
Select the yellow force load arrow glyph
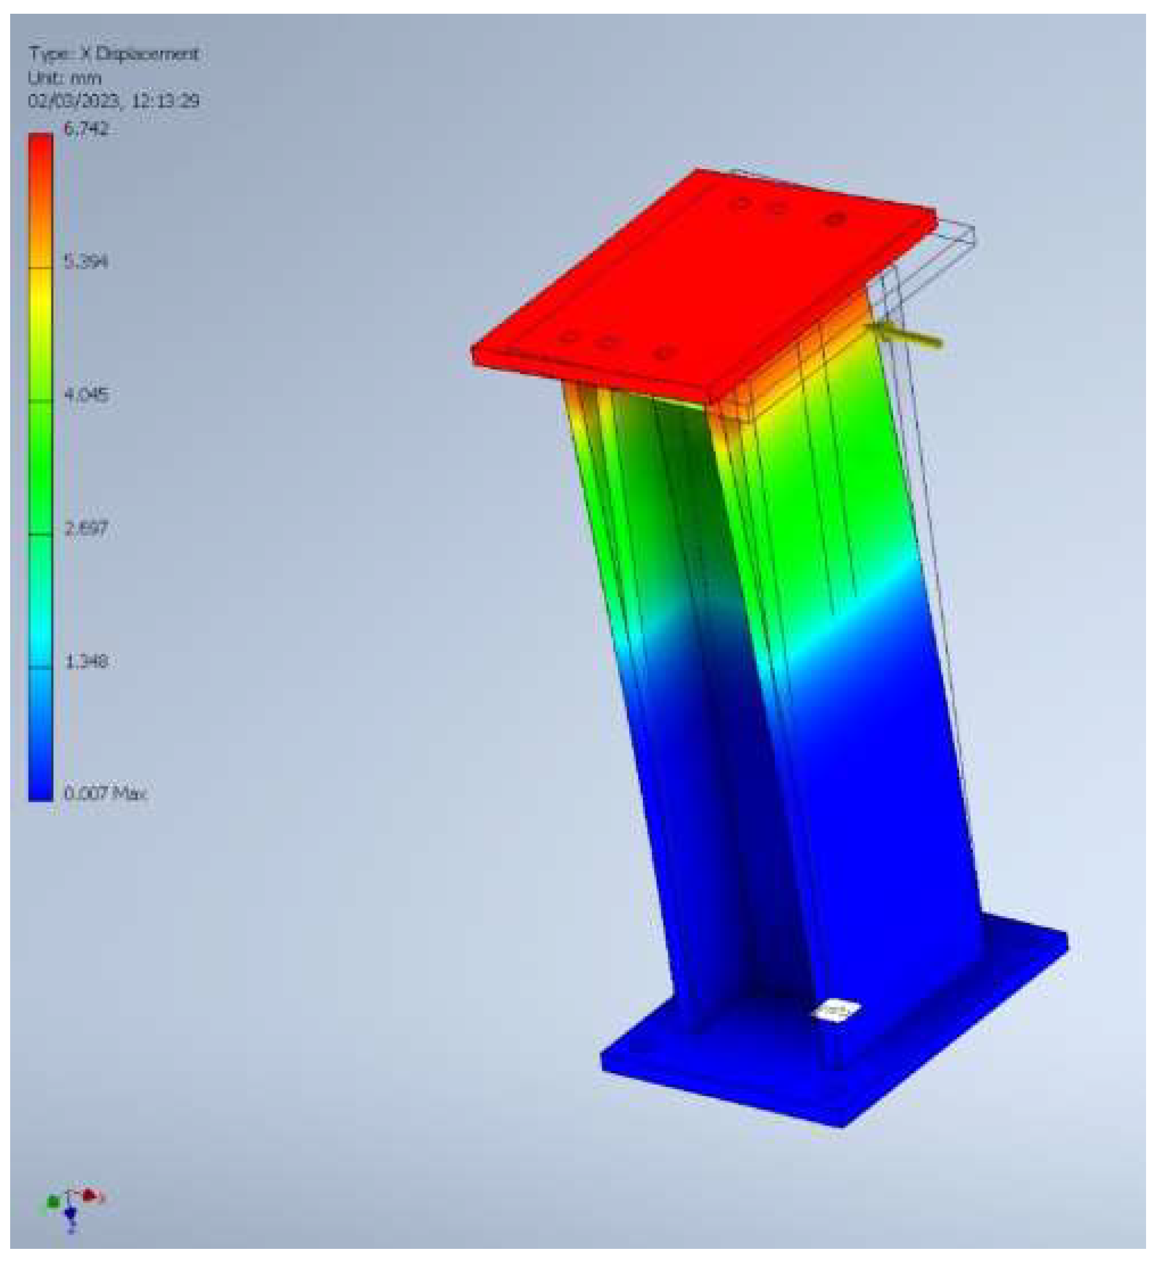point(909,336)
